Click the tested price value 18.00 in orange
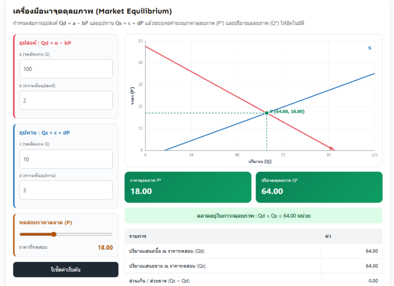This screenshot has height=286, width=394. 105,248
